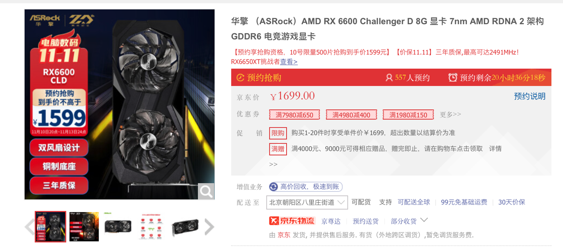Click the 高价回收 recycle icon
This screenshot has width=563, height=250.
click(x=274, y=187)
